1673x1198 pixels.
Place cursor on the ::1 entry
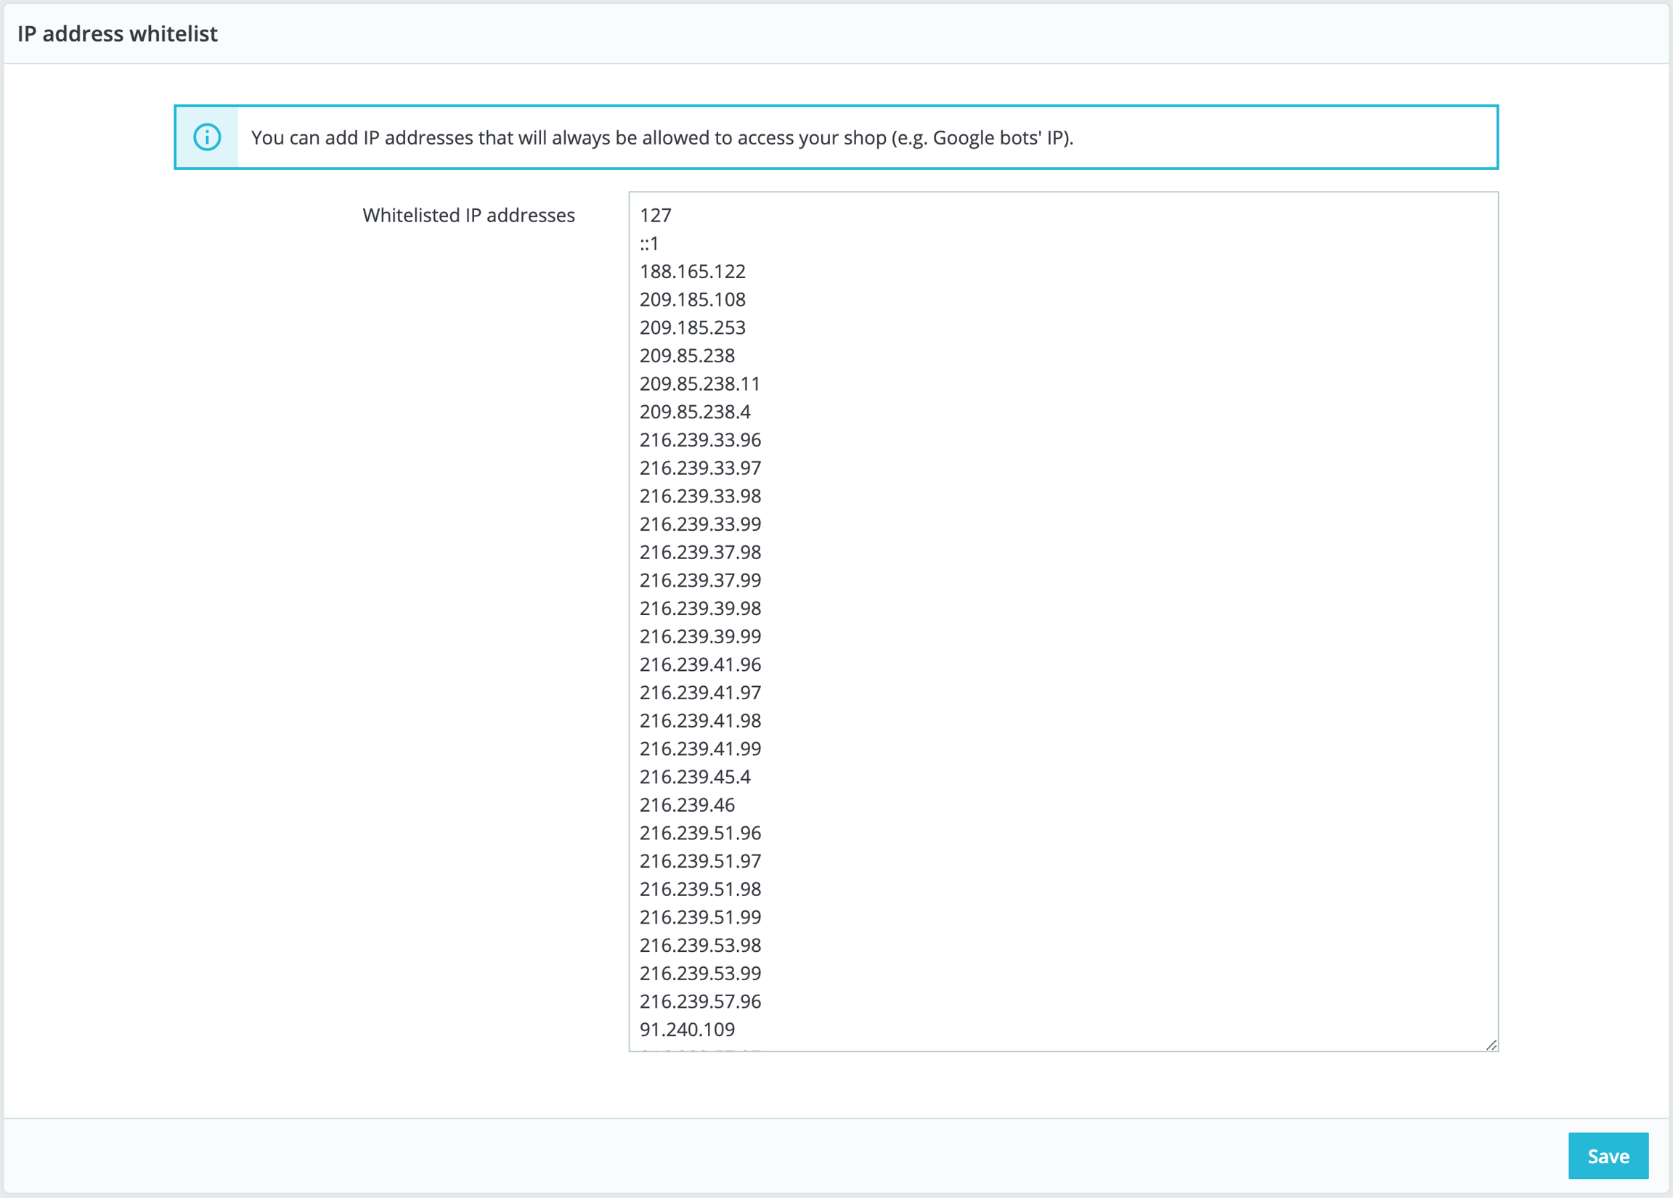[x=649, y=243]
